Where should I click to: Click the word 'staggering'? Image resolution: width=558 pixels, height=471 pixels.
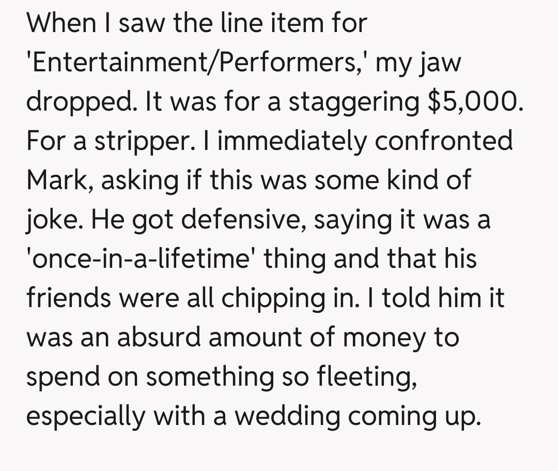pos(353,102)
